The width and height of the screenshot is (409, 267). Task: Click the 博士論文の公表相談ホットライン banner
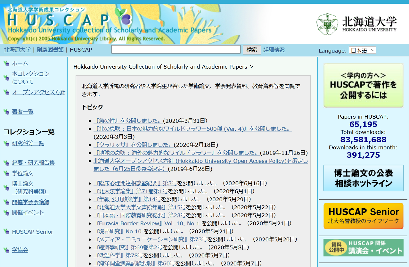(x=363, y=178)
